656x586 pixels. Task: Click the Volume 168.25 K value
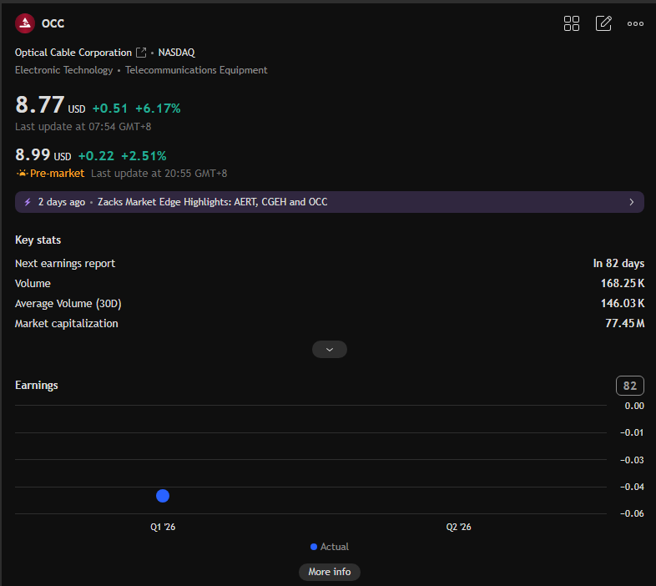(x=623, y=283)
